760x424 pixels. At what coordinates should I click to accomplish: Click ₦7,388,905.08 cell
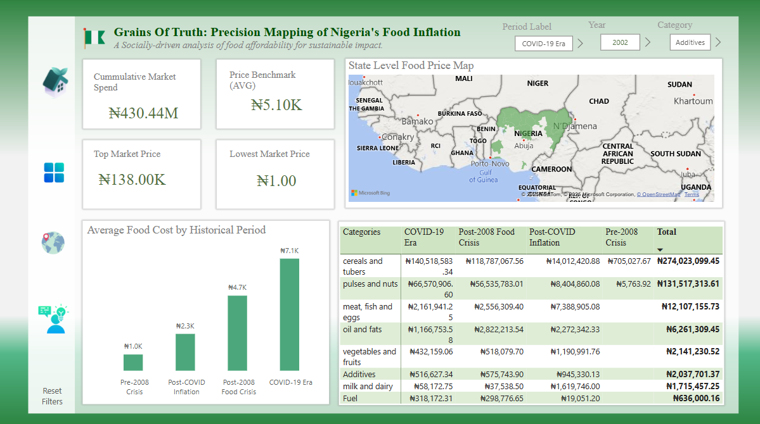tap(575, 306)
